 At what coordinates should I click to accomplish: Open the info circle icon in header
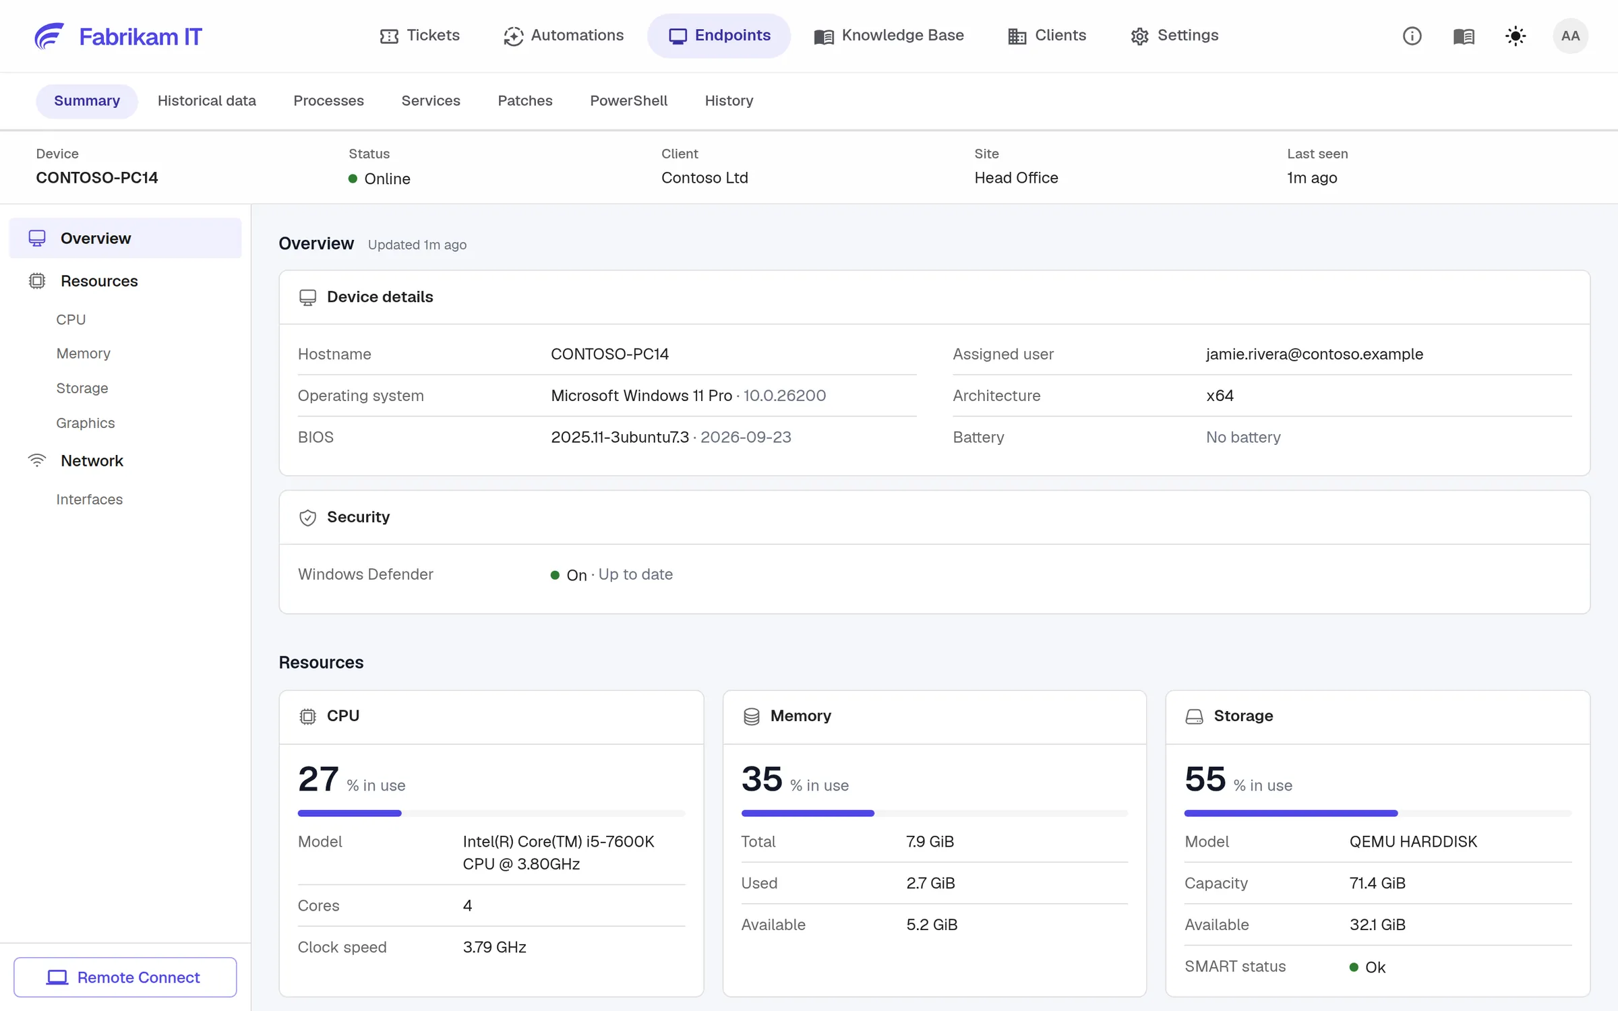pyautogui.click(x=1412, y=36)
